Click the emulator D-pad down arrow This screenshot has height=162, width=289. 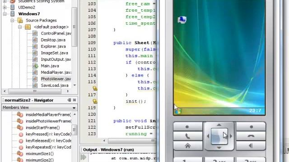coord(219,148)
